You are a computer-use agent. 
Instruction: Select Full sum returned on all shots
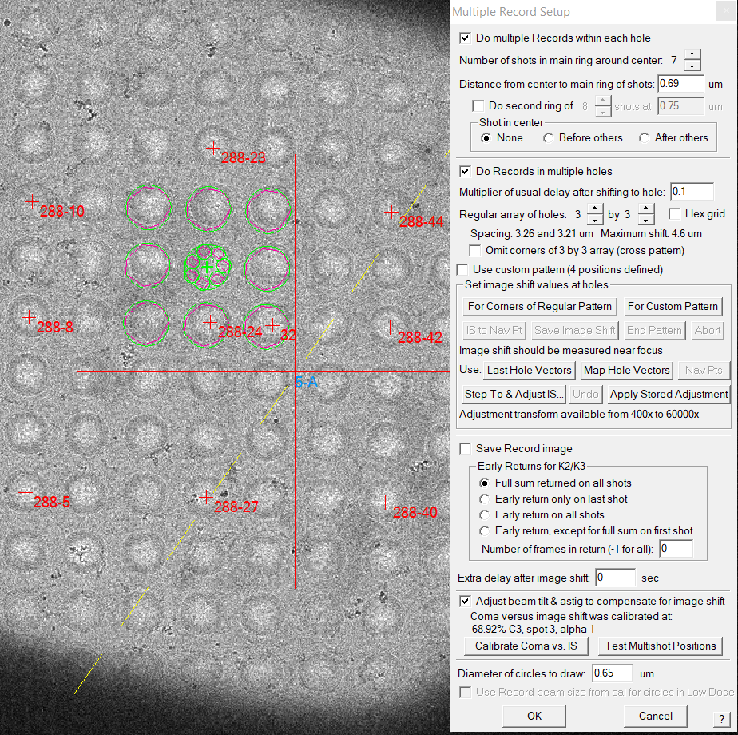point(484,483)
